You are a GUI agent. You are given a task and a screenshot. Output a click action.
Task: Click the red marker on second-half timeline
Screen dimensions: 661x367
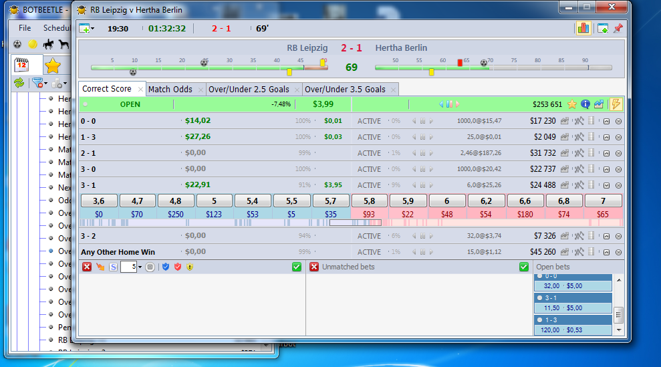pyautogui.click(x=460, y=62)
